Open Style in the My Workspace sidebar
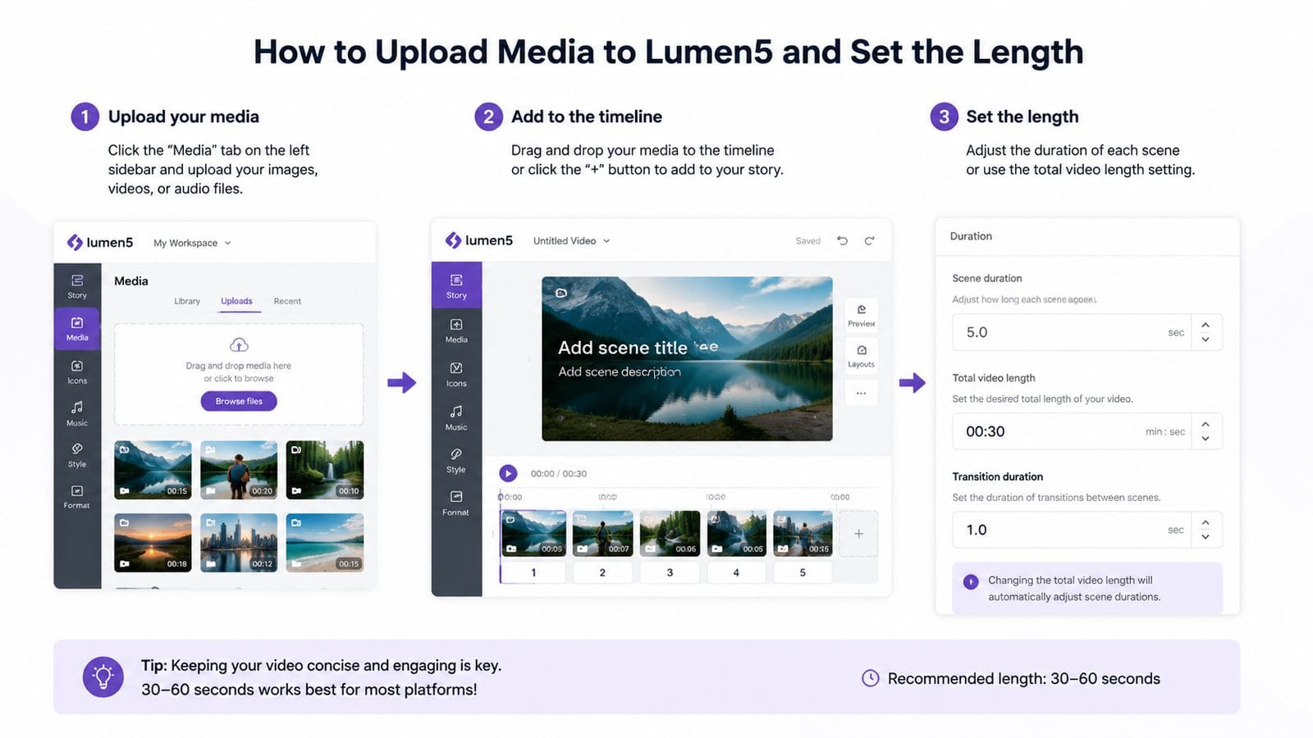This screenshot has height=738, width=1313. [x=77, y=455]
